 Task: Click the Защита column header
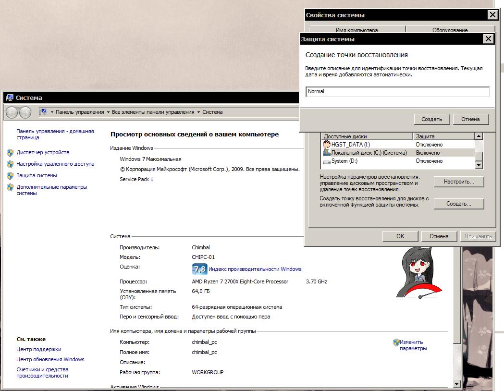click(444, 136)
